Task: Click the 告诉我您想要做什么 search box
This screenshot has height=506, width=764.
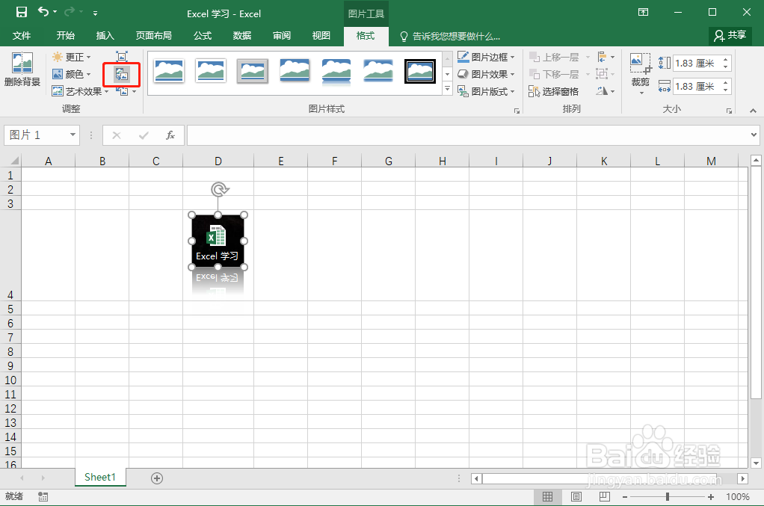Action: point(450,36)
